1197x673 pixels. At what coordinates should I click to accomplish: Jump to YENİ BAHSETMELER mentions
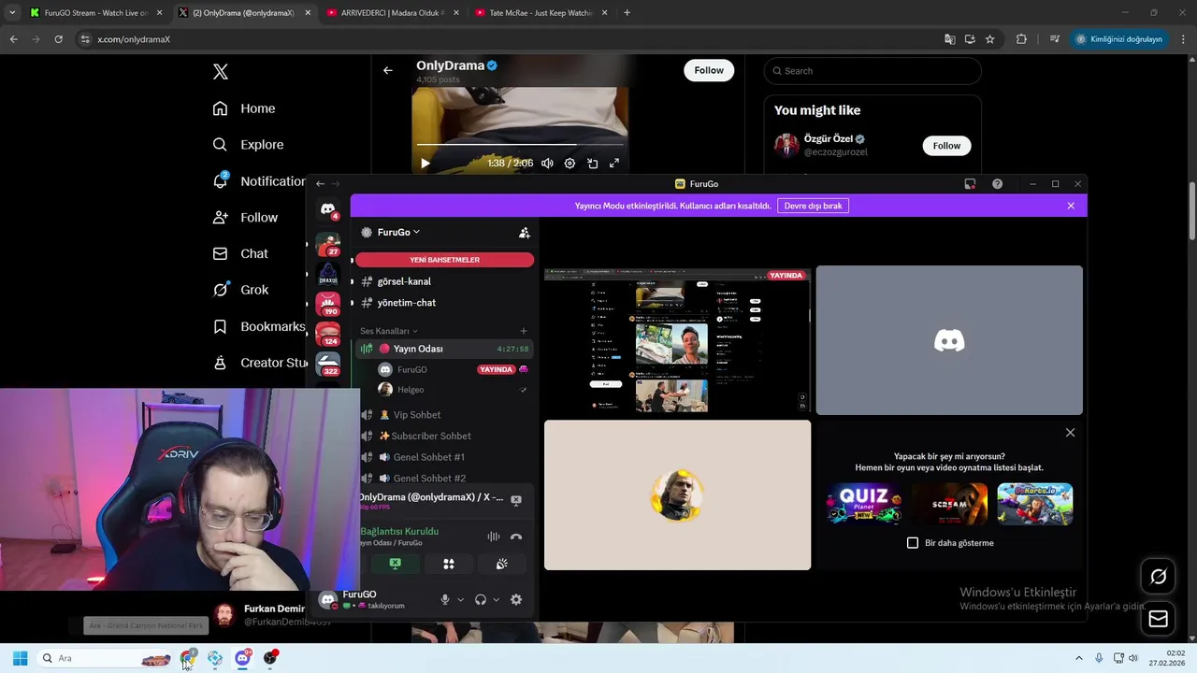click(444, 260)
